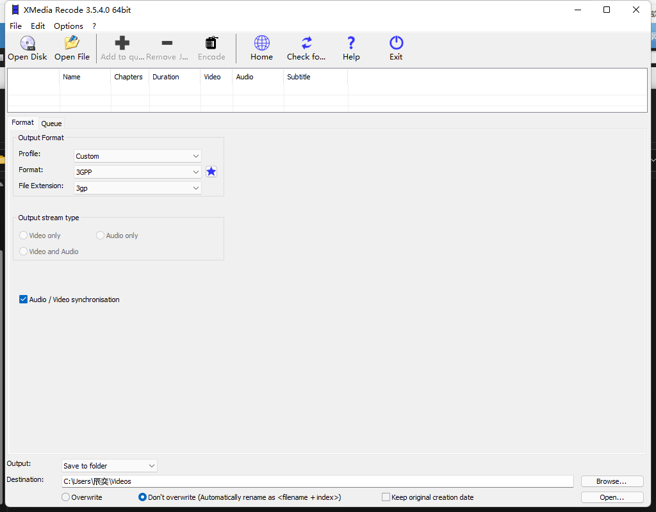Enable Keep original creation date
The width and height of the screenshot is (656, 512).
click(386, 497)
